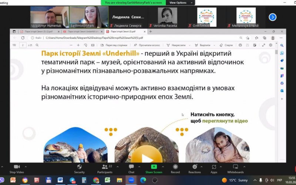Switch to Underhill YouTube tab
The width and height of the screenshot is (296, 185).
coord(83,31)
